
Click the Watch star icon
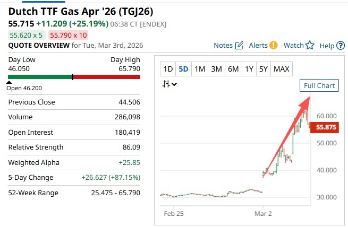click(310, 45)
